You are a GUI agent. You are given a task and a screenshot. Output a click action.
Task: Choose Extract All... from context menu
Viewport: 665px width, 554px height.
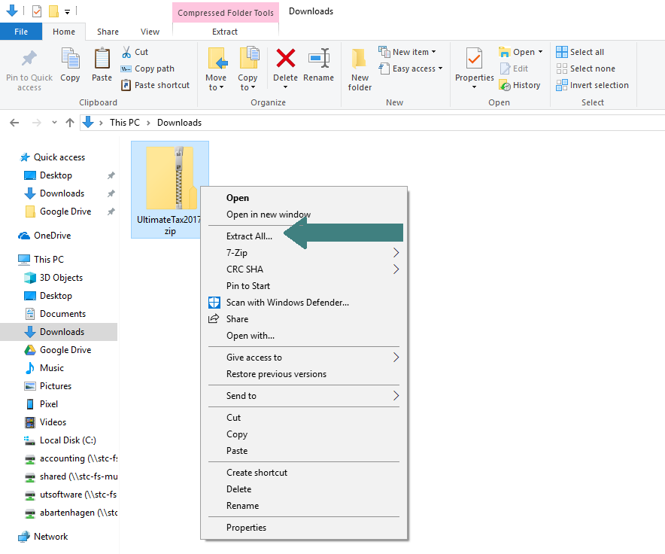tap(250, 236)
